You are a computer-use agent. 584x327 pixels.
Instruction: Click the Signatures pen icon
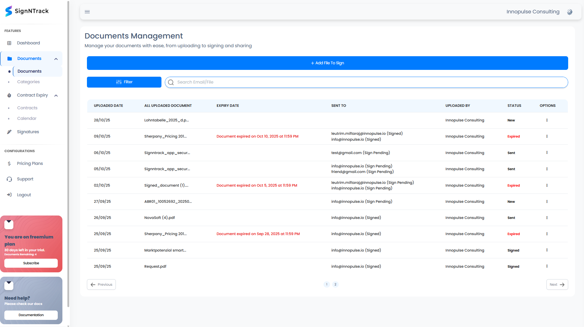tap(10, 132)
